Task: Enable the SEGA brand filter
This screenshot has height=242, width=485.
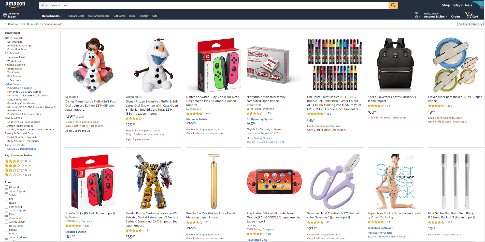Action: 6,195
